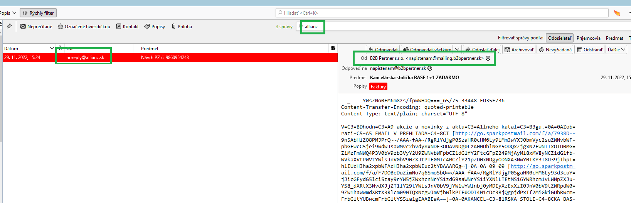Click sender B2B Partner s.r.o. address
This screenshot has width=631, height=203.
coord(427,58)
